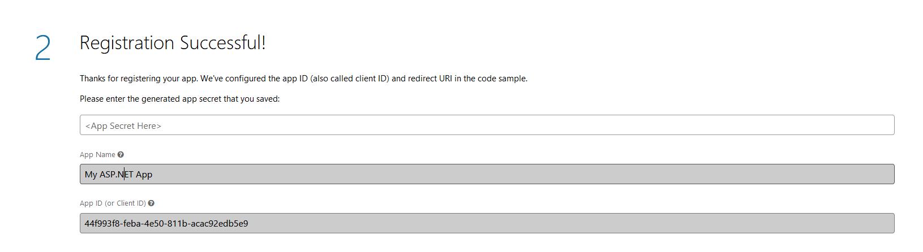Click the GUID text starting with 44f993f8
Viewport: 923px width, 252px height.
pyautogui.click(x=166, y=224)
